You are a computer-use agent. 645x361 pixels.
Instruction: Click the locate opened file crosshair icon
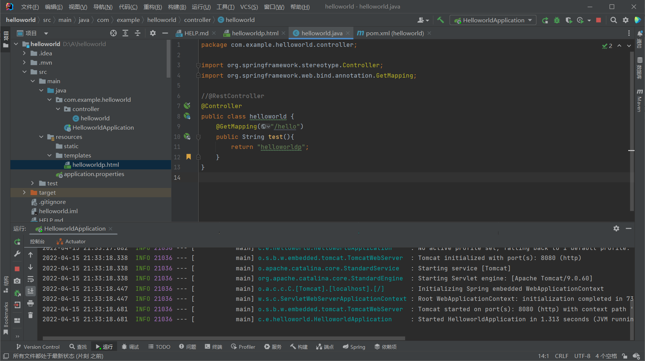pyautogui.click(x=113, y=33)
